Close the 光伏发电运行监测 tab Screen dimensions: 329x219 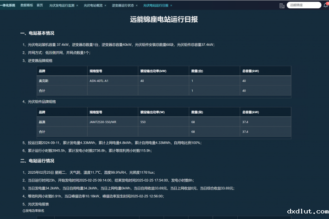pyautogui.click(x=77, y=6)
